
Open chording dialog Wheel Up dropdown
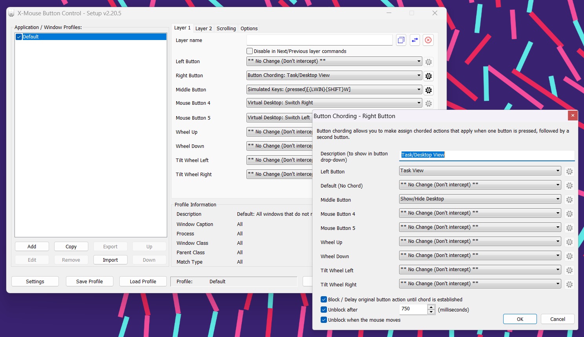[x=480, y=241]
